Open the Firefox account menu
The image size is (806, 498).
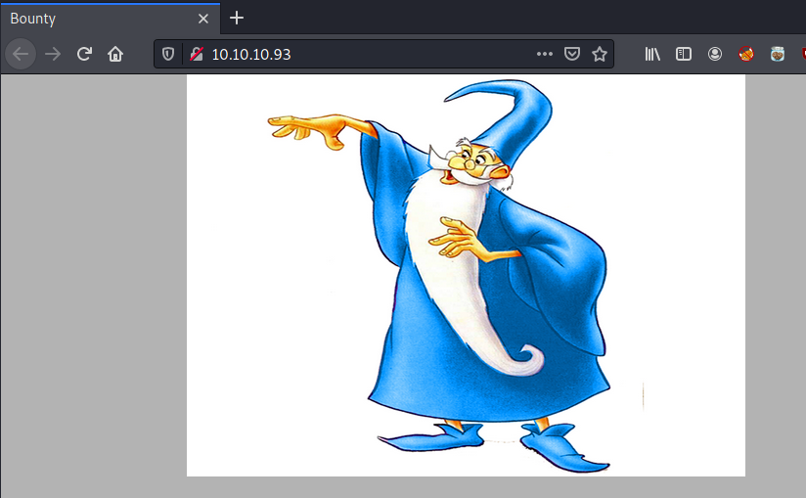tap(715, 54)
